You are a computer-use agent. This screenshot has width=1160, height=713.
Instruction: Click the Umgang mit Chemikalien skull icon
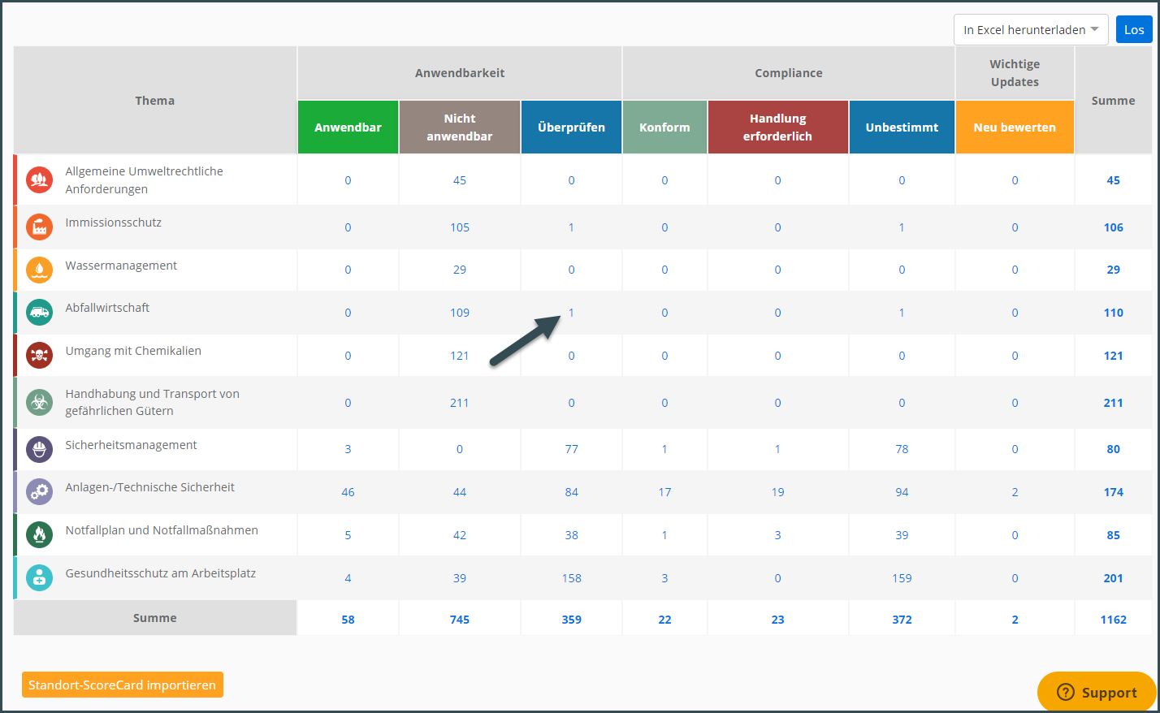point(39,355)
